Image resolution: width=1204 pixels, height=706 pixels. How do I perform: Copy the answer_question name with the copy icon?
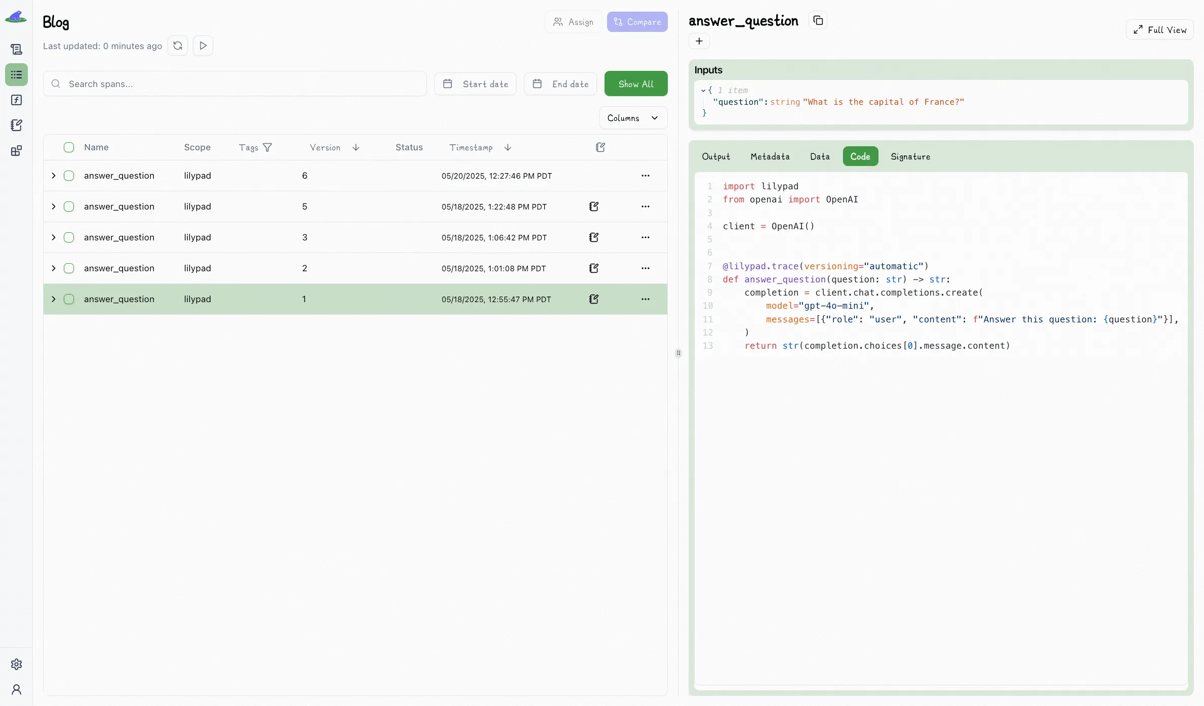818,20
